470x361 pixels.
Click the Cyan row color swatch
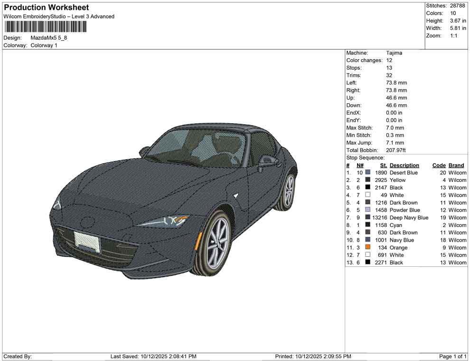tap(368, 225)
